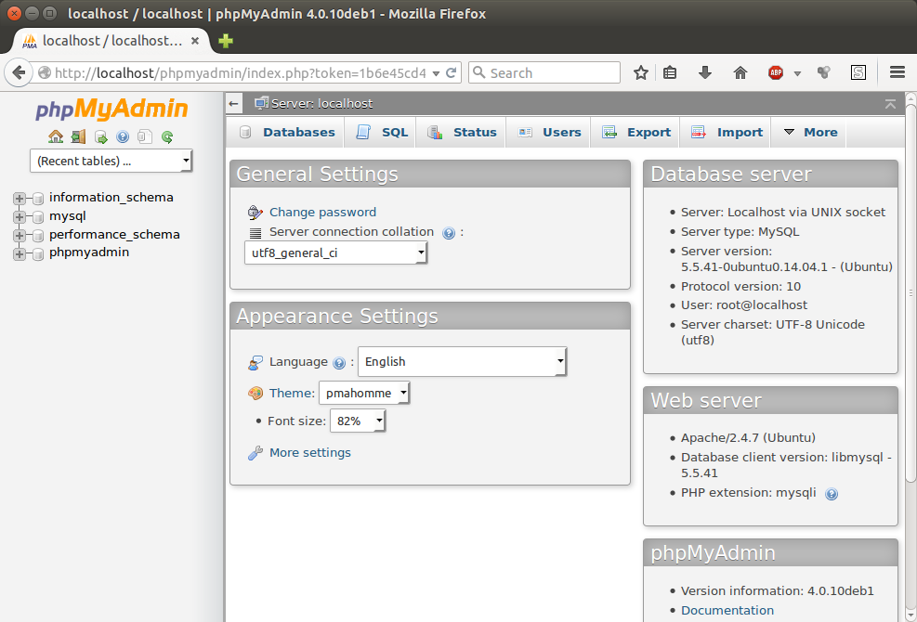Open the More menu tab
The width and height of the screenshot is (917, 622).
tap(810, 132)
